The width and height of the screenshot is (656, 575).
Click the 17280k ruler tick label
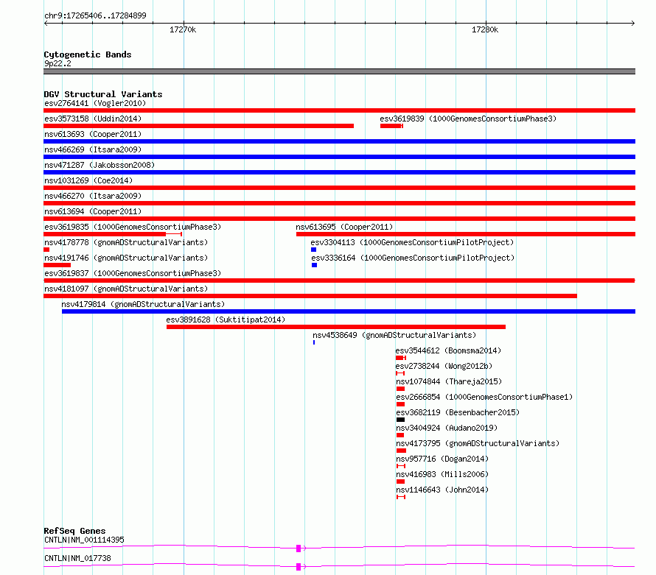point(485,29)
